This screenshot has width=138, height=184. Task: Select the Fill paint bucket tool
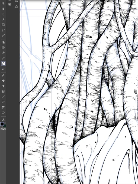[x=3, y=81]
